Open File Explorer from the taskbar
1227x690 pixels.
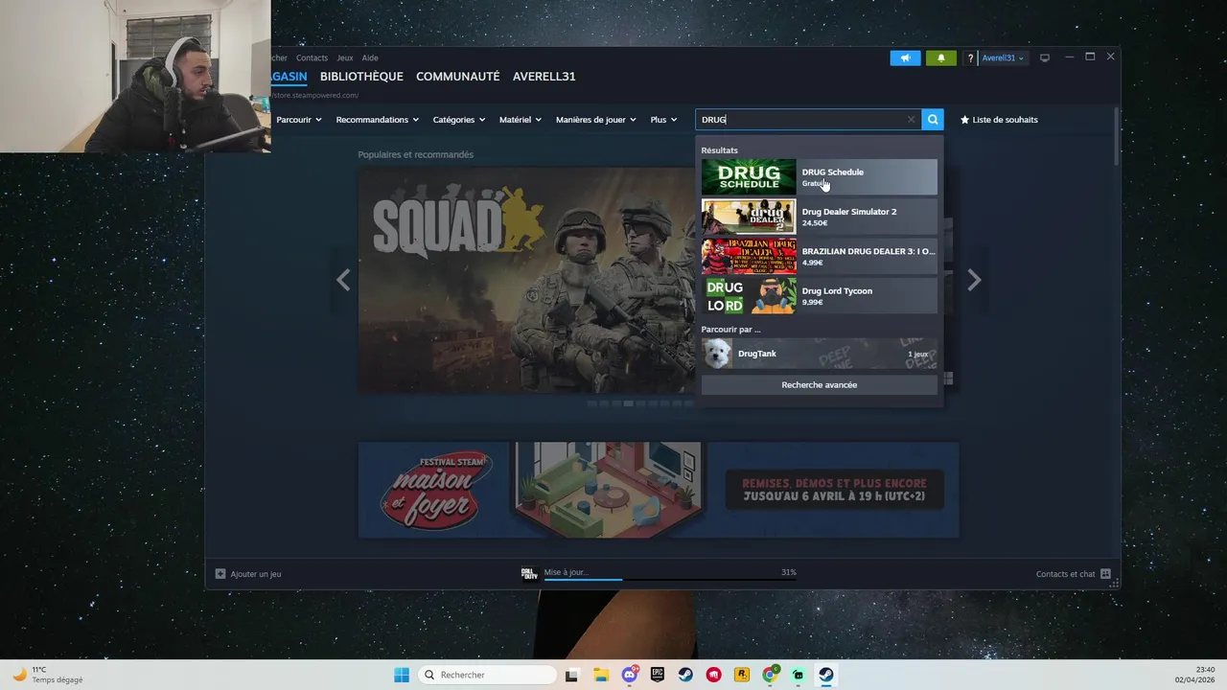pos(600,675)
